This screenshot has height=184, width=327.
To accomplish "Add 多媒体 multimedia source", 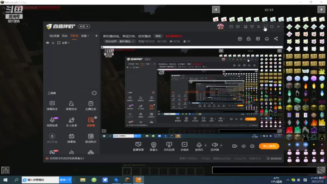I will pyautogui.click(x=185, y=146).
